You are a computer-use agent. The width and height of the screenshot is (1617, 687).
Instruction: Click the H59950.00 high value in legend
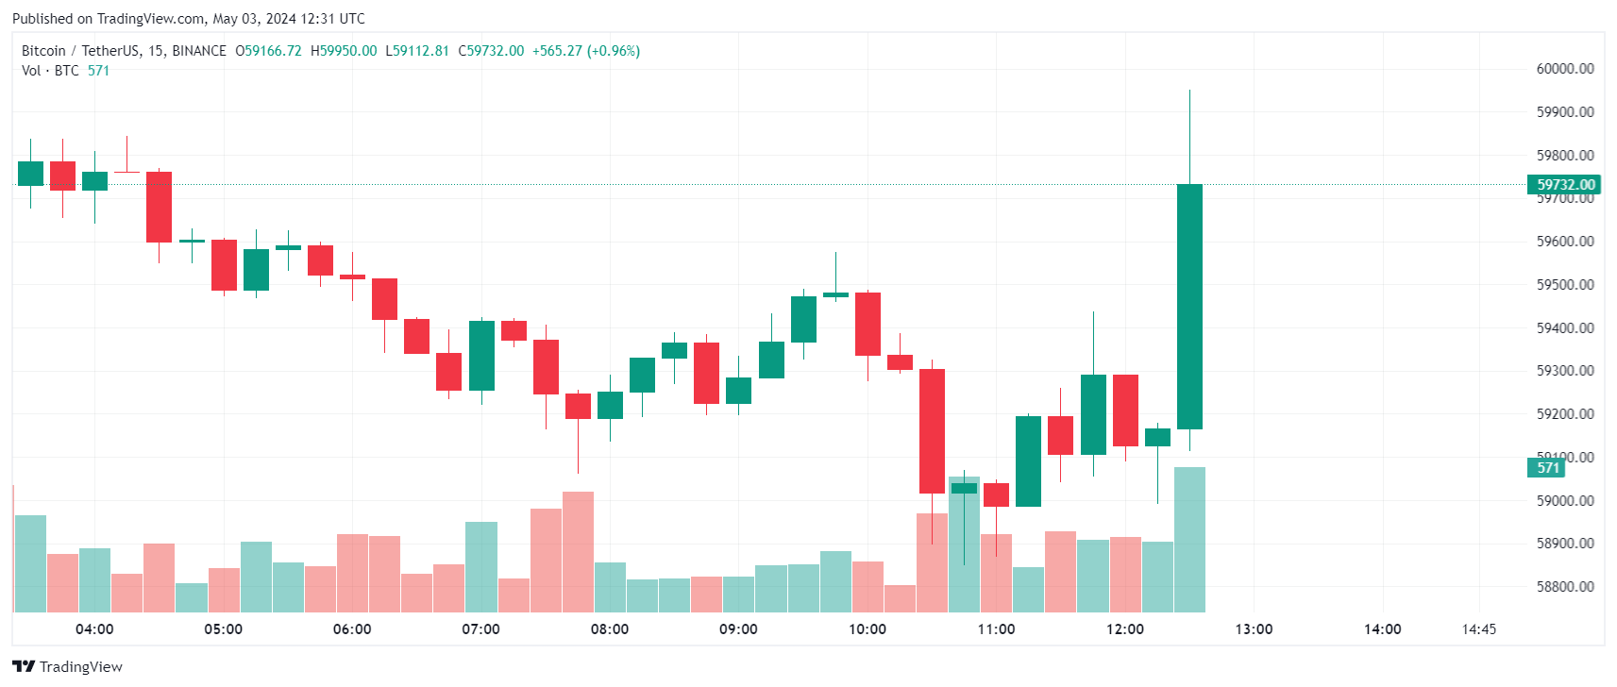click(x=344, y=51)
